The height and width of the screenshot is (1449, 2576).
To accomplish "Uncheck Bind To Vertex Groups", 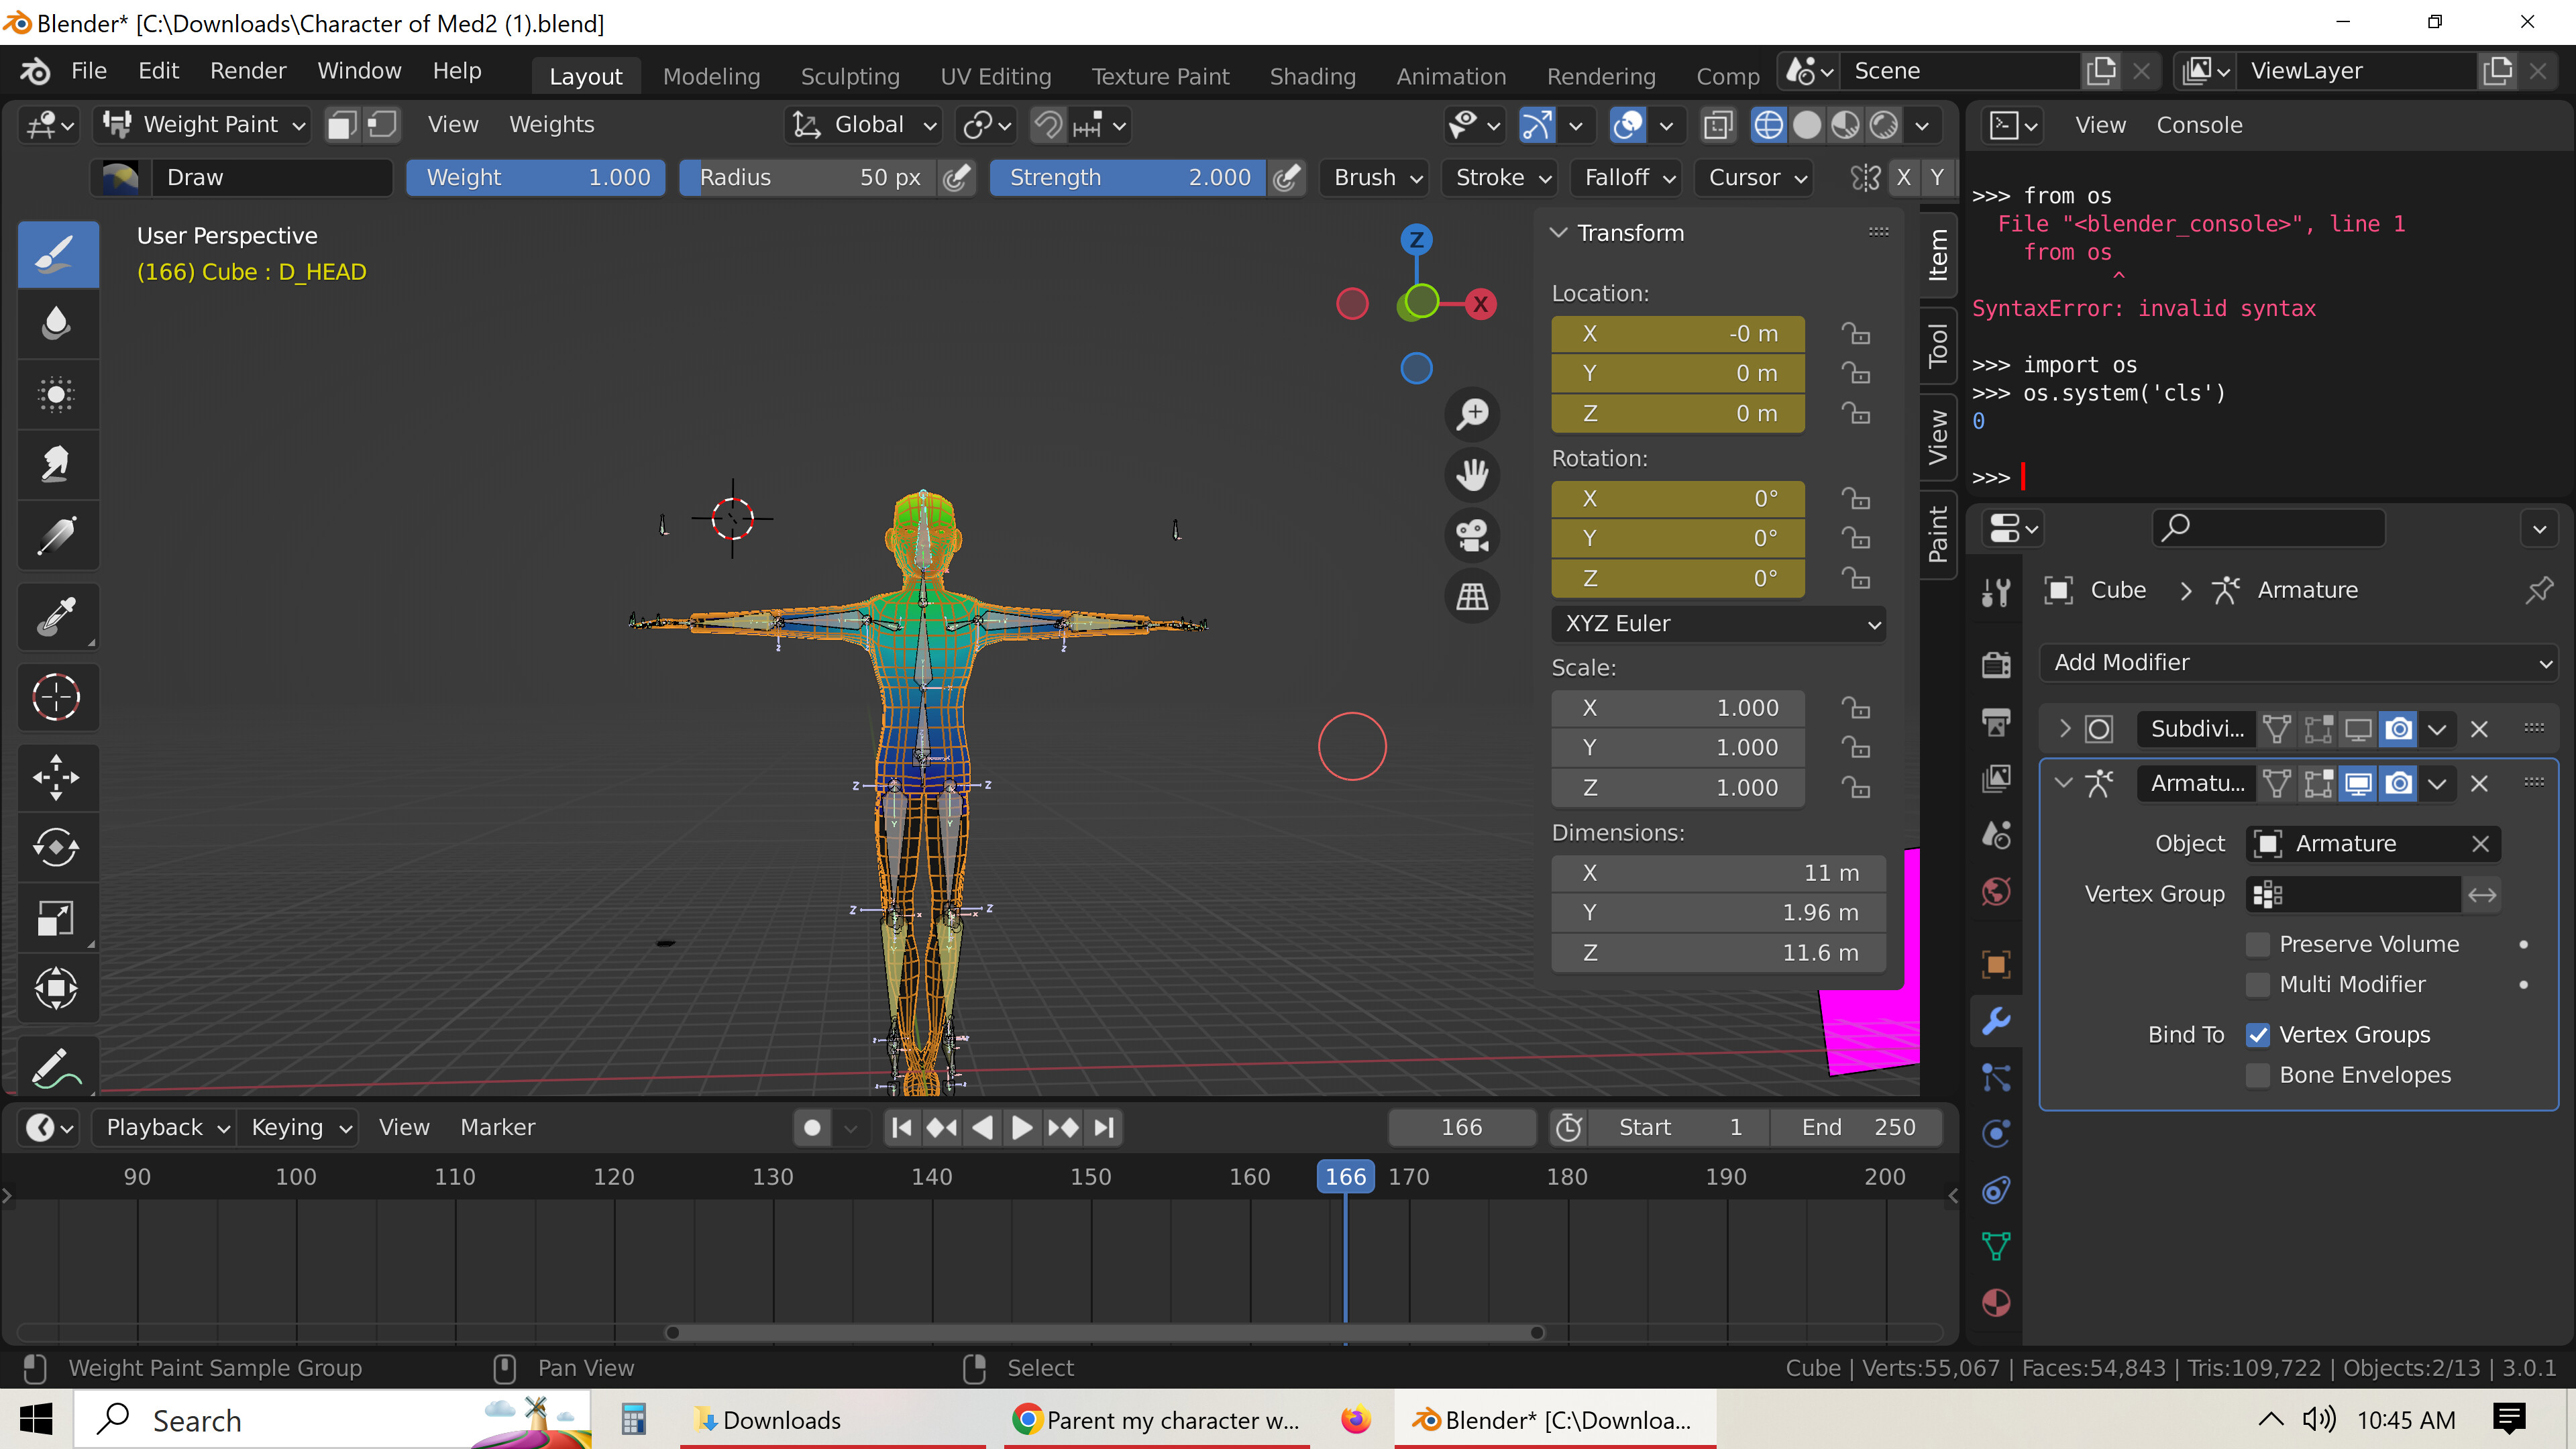I will pos(2258,1035).
